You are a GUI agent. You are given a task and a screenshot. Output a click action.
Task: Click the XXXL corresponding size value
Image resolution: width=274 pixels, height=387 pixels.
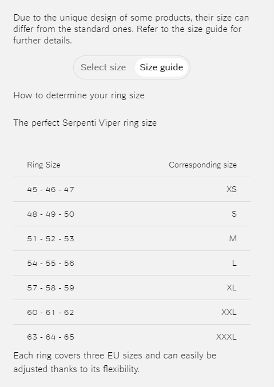pos(227,337)
